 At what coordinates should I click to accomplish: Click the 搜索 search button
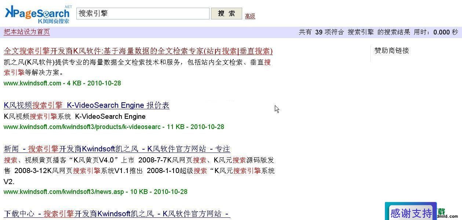point(226,14)
